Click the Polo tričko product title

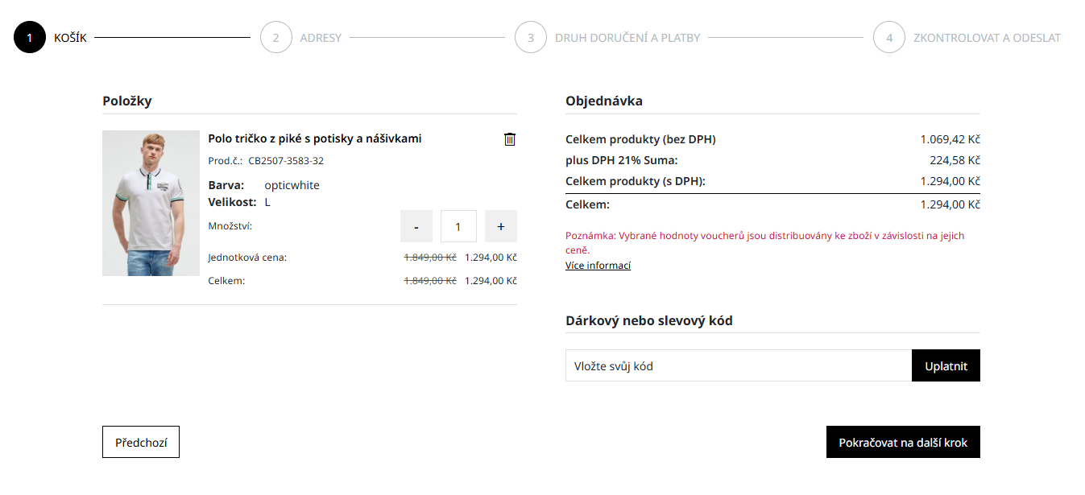314,138
